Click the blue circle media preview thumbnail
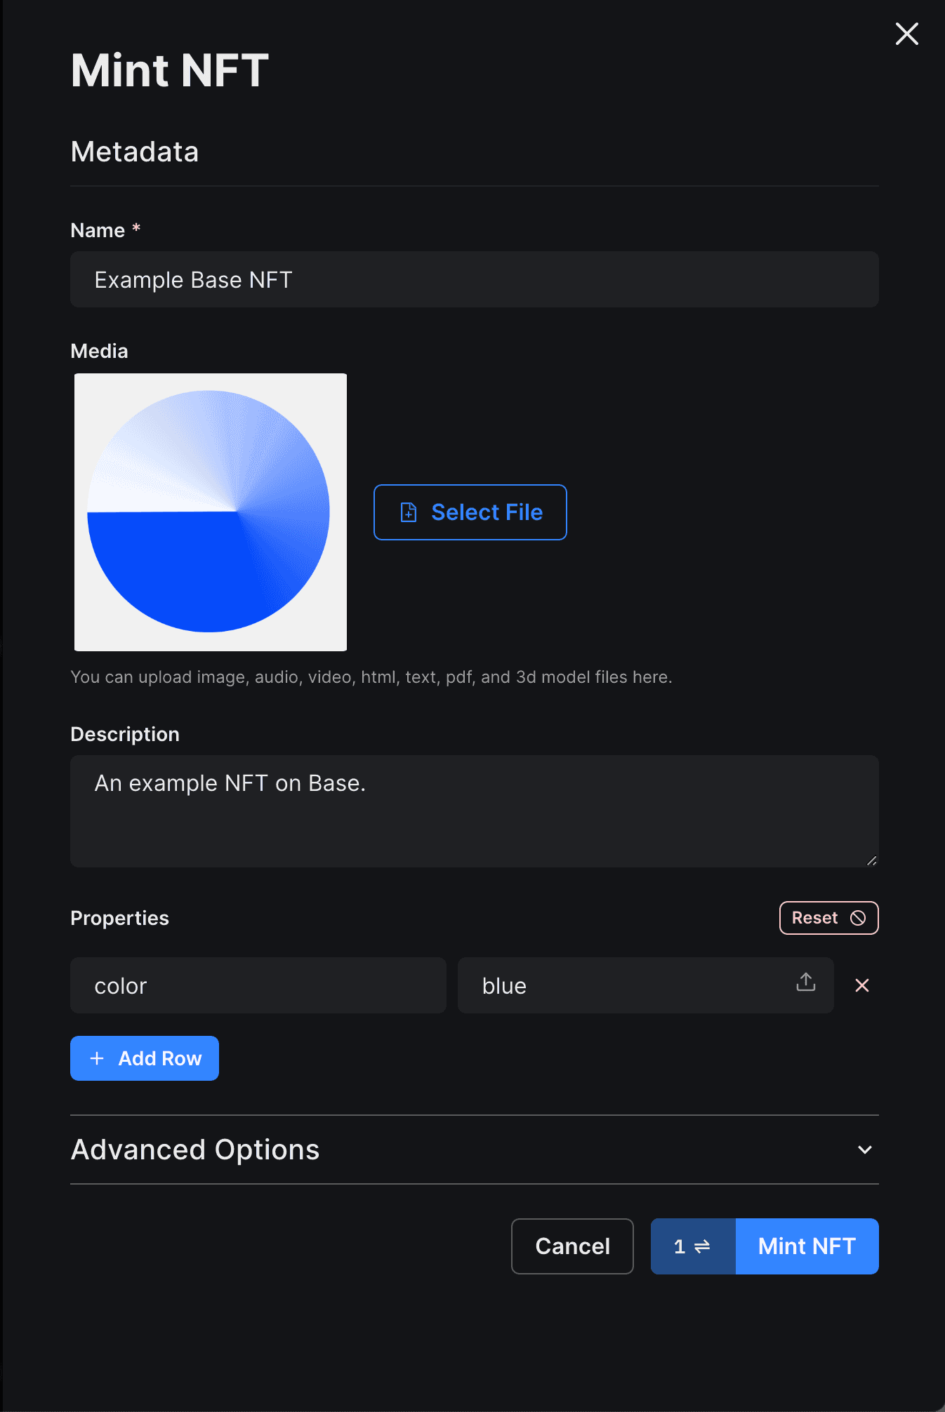This screenshot has height=1412, width=945. 211,512
